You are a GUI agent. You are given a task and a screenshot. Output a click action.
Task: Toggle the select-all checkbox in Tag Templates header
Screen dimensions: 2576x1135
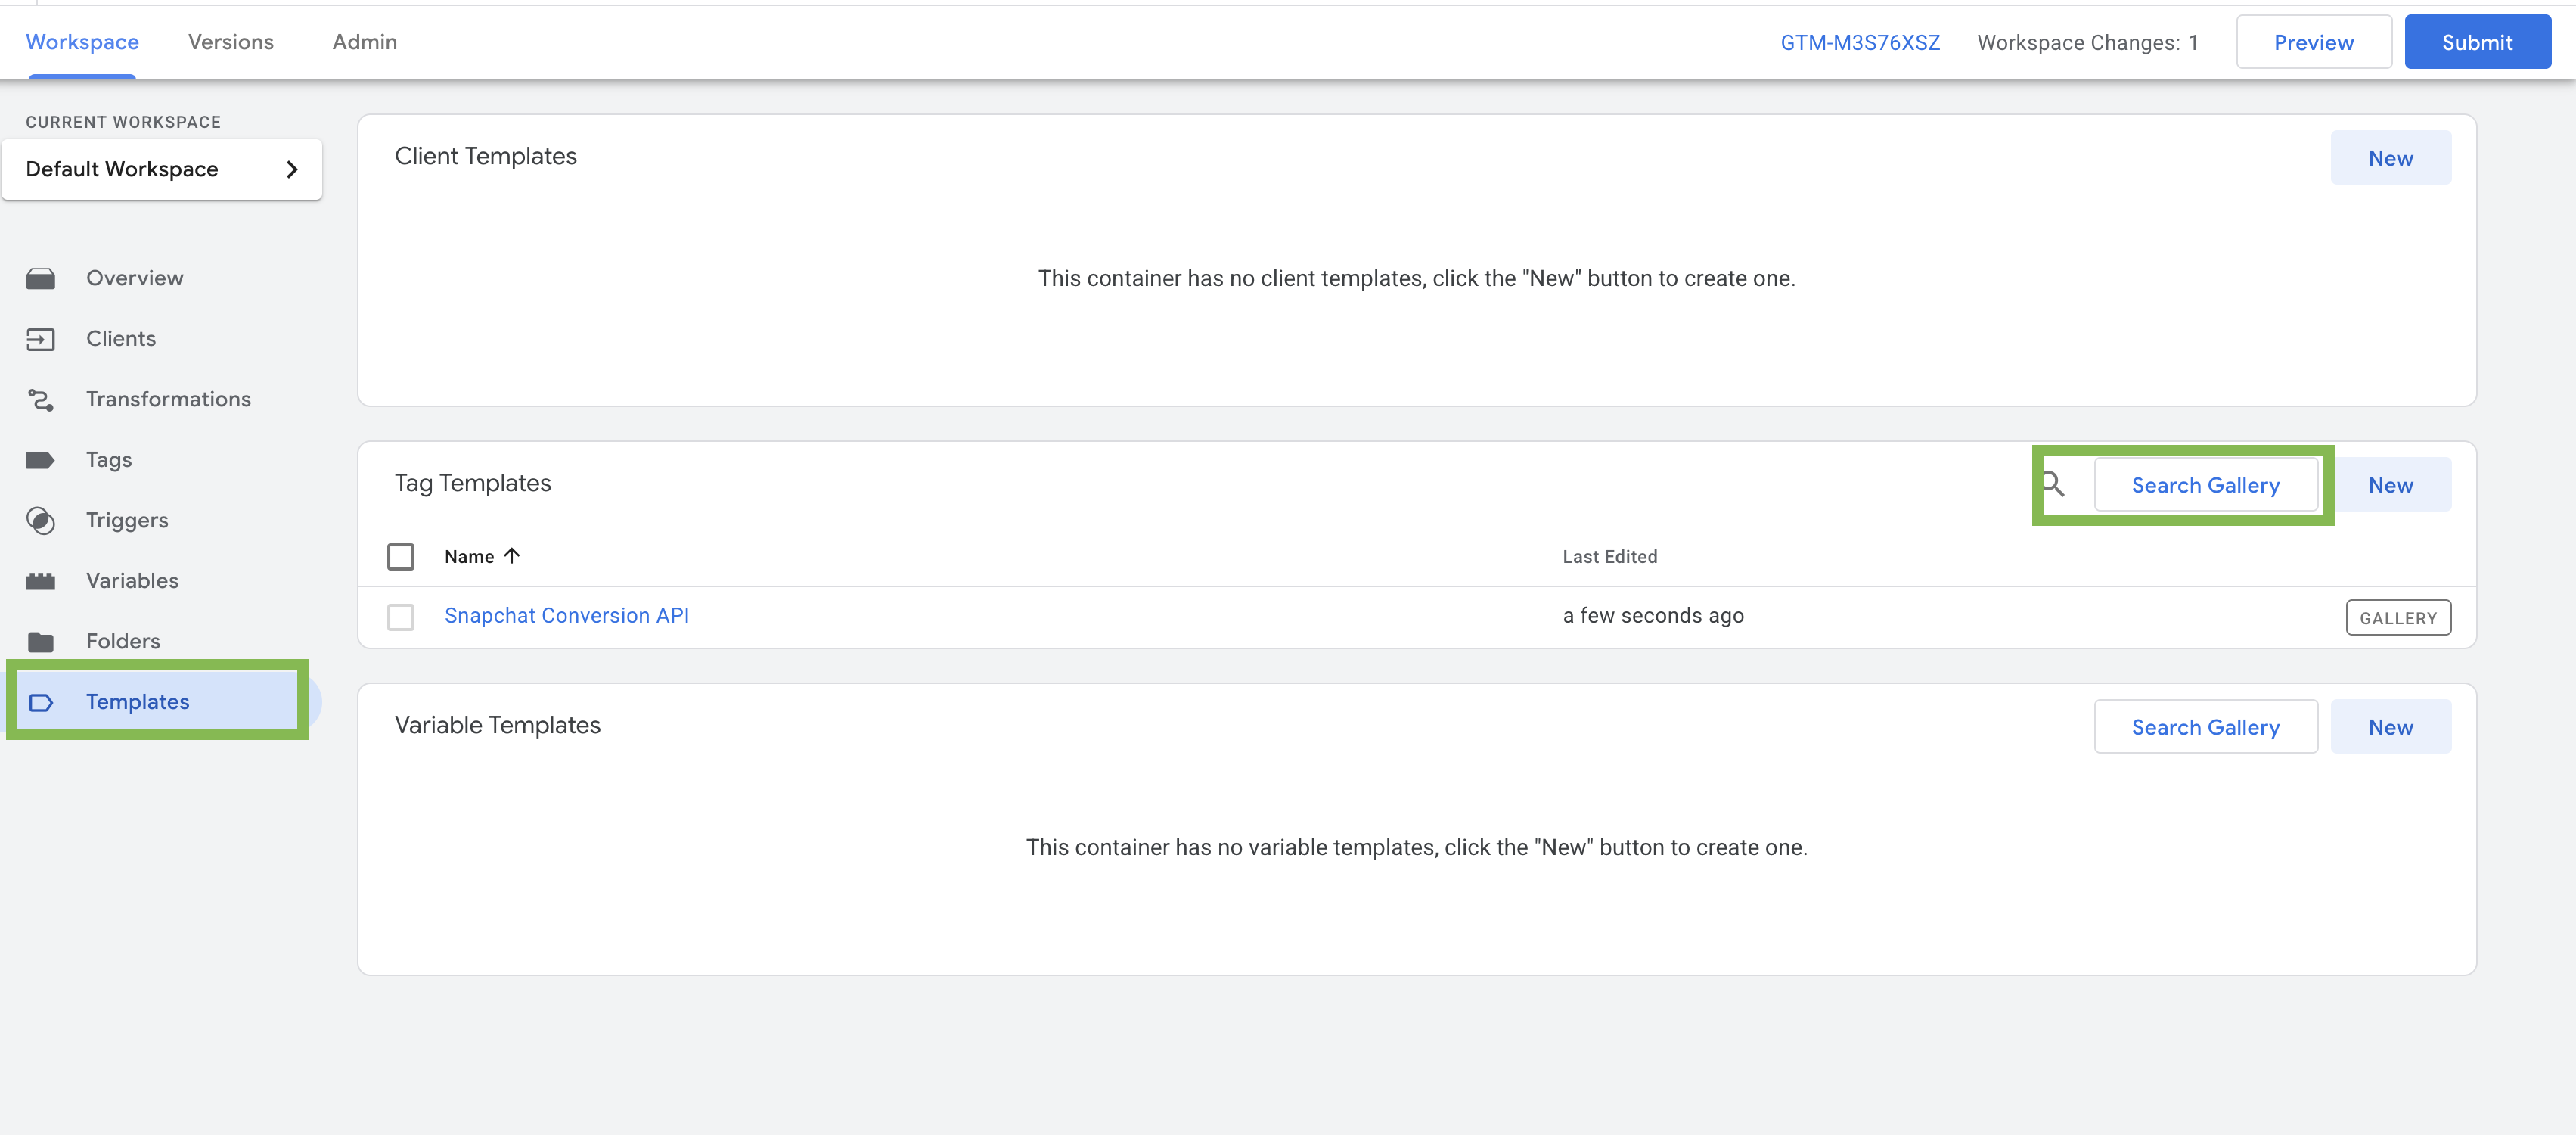pyautogui.click(x=401, y=556)
